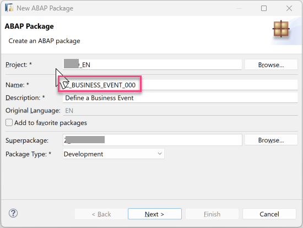The image size is (303, 228).
Task: Click the Original Language label
Action: (33, 111)
